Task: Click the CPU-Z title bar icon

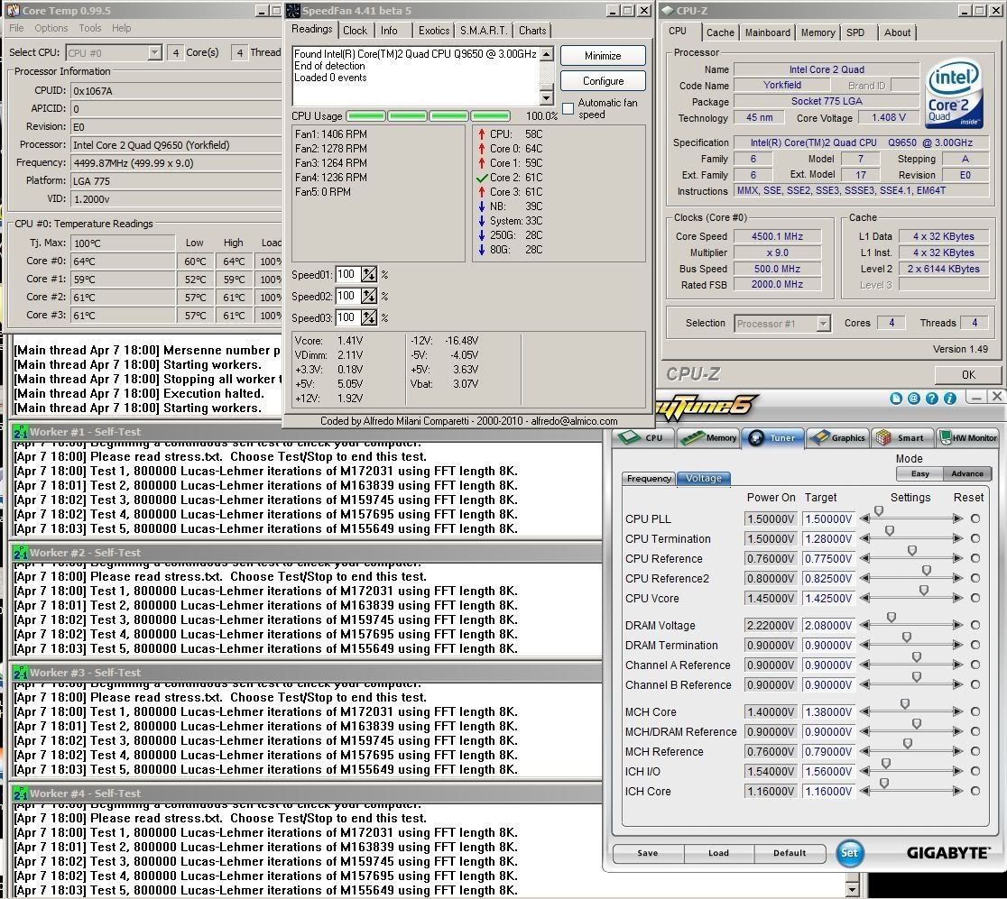Action: coord(668,11)
